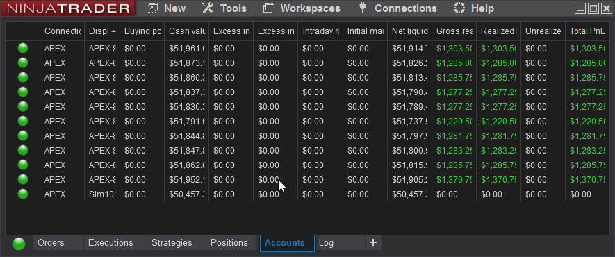Click the green status light for the $51,836 account
The image size is (615, 257).
[x=23, y=106]
